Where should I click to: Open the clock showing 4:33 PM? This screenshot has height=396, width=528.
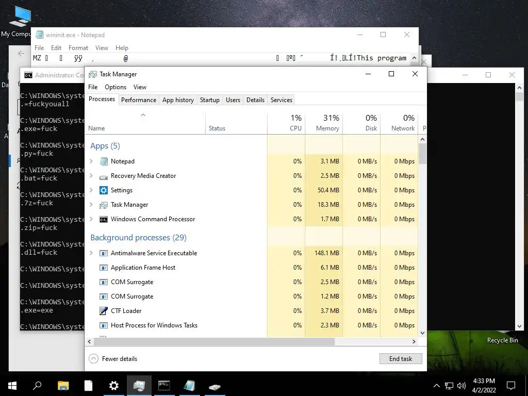pyautogui.click(x=484, y=386)
